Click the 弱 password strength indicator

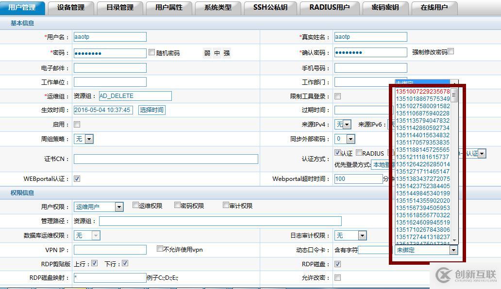coord(207,53)
